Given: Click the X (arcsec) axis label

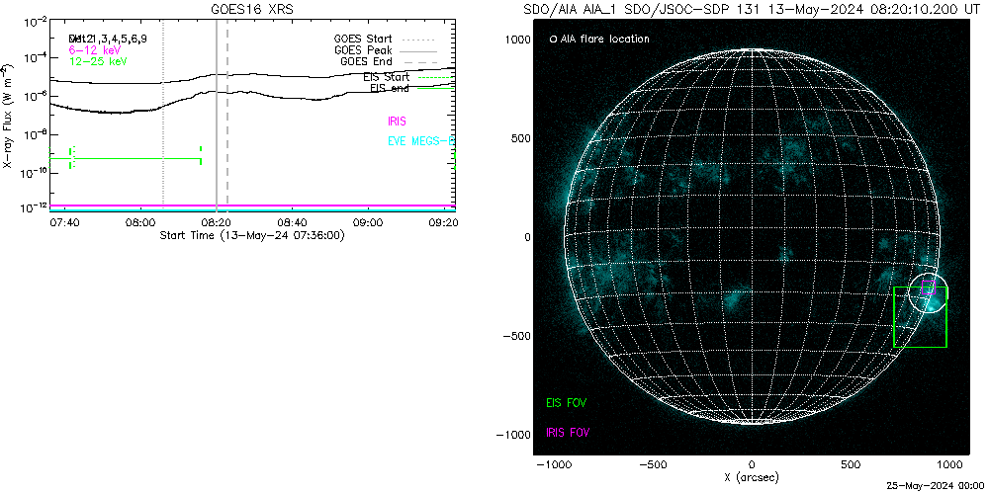Looking at the screenshot, I should click(x=752, y=478).
